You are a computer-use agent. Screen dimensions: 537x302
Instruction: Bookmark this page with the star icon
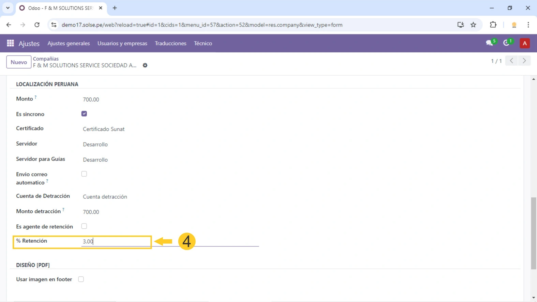473,25
